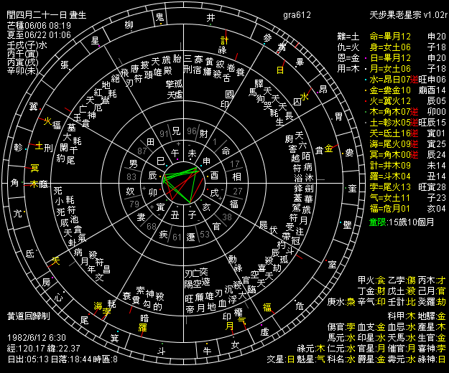449x373 pixels.
Task: Click the '井' mansion label on outer ring
Action: [211, 18]
